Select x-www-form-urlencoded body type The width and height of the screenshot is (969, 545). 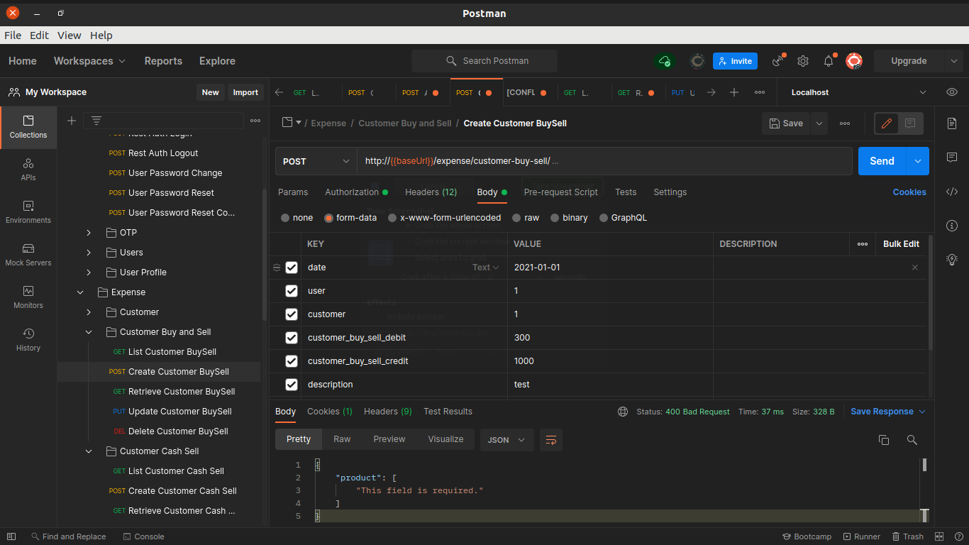click(392, 218)
